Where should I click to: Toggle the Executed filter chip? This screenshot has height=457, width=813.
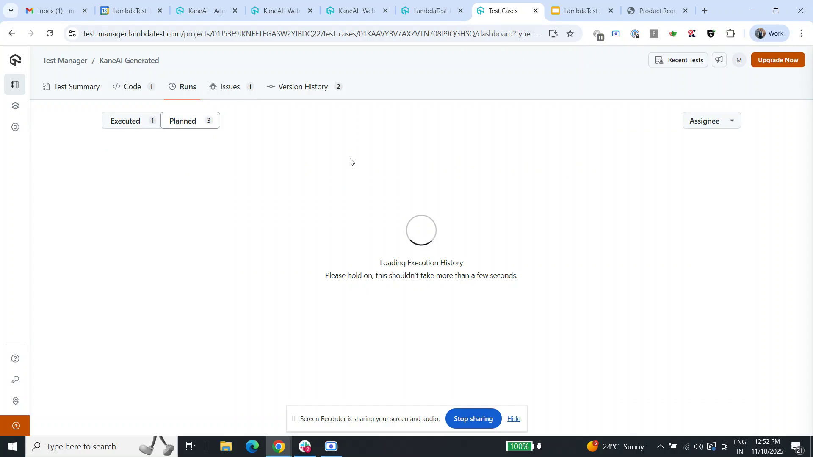pyautogui.click(x=125, y=120)
